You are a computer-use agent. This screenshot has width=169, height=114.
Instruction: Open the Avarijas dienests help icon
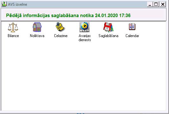(x=84, y=27)
